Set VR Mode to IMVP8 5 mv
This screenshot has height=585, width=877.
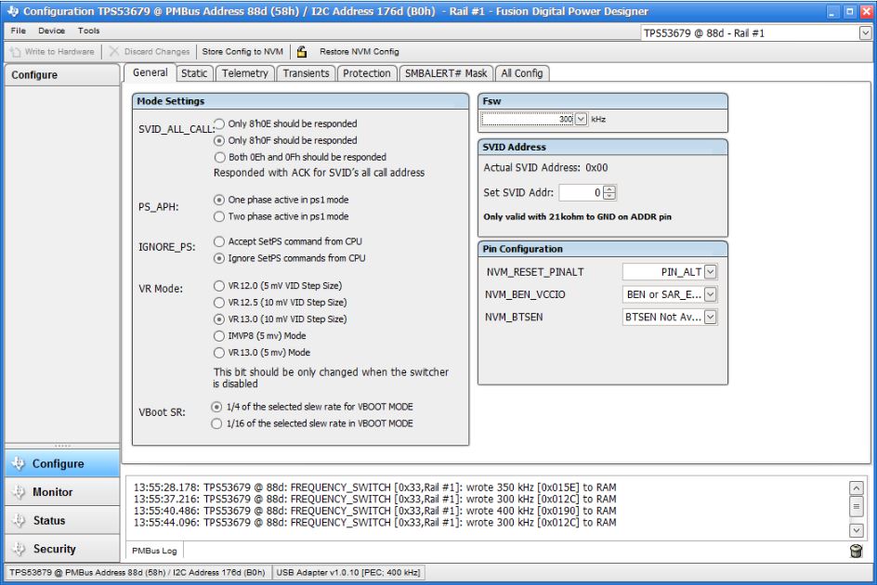pos(219,336)
